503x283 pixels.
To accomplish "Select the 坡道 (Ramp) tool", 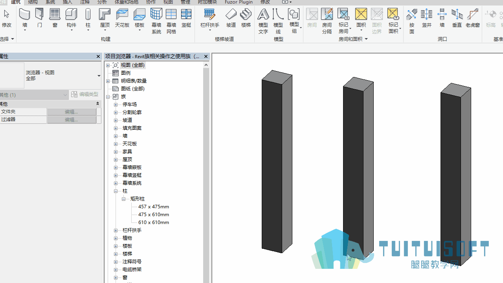I will click(231, 18).
